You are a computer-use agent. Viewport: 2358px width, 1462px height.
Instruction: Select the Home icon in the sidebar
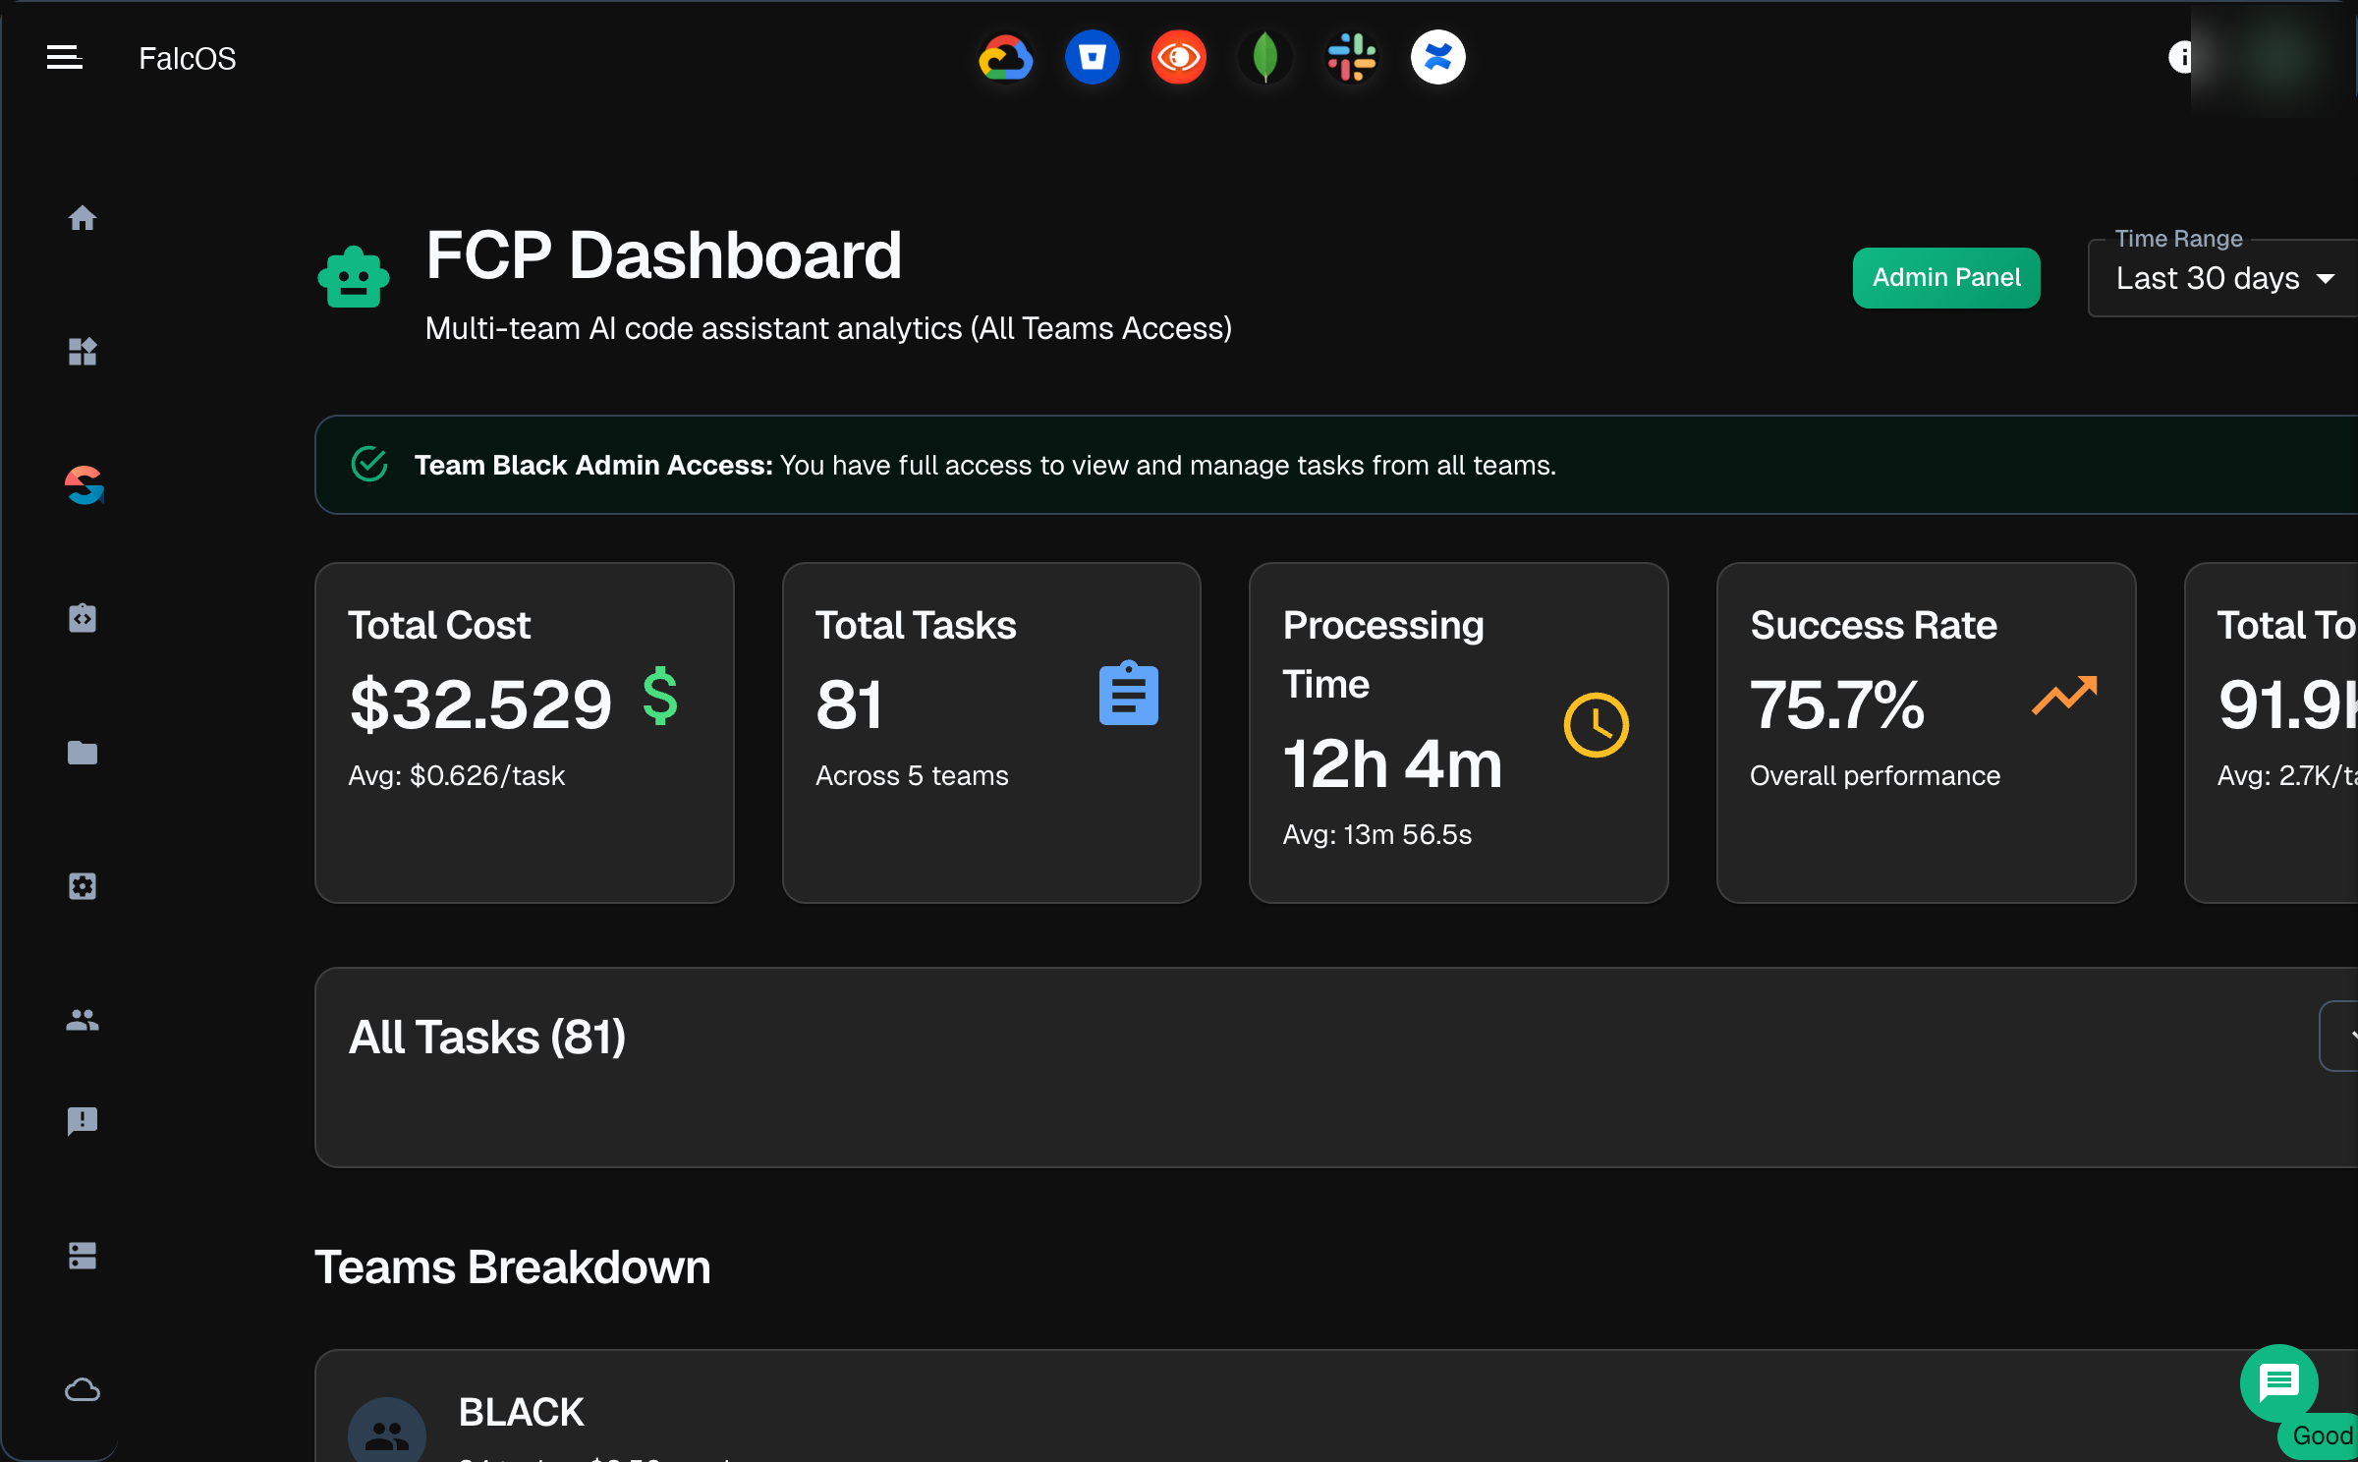tap(84, 218)
